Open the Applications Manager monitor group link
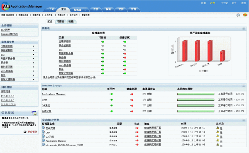Viewport: 249px width, 153px height. pos(54,94)
